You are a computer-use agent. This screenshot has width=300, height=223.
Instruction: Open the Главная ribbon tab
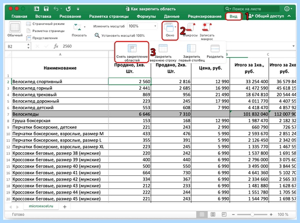(19, 17)
